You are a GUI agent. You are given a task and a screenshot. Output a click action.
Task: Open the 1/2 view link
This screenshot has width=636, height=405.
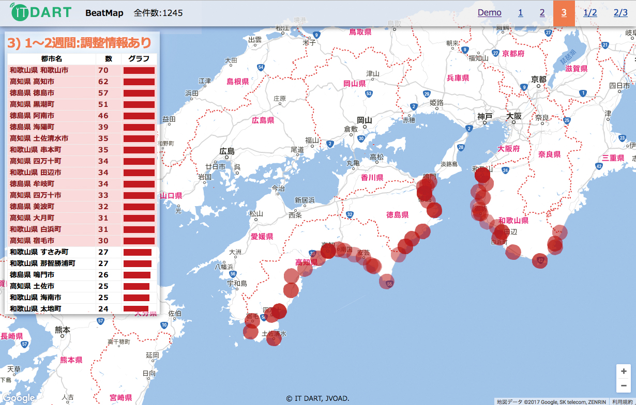590,13
